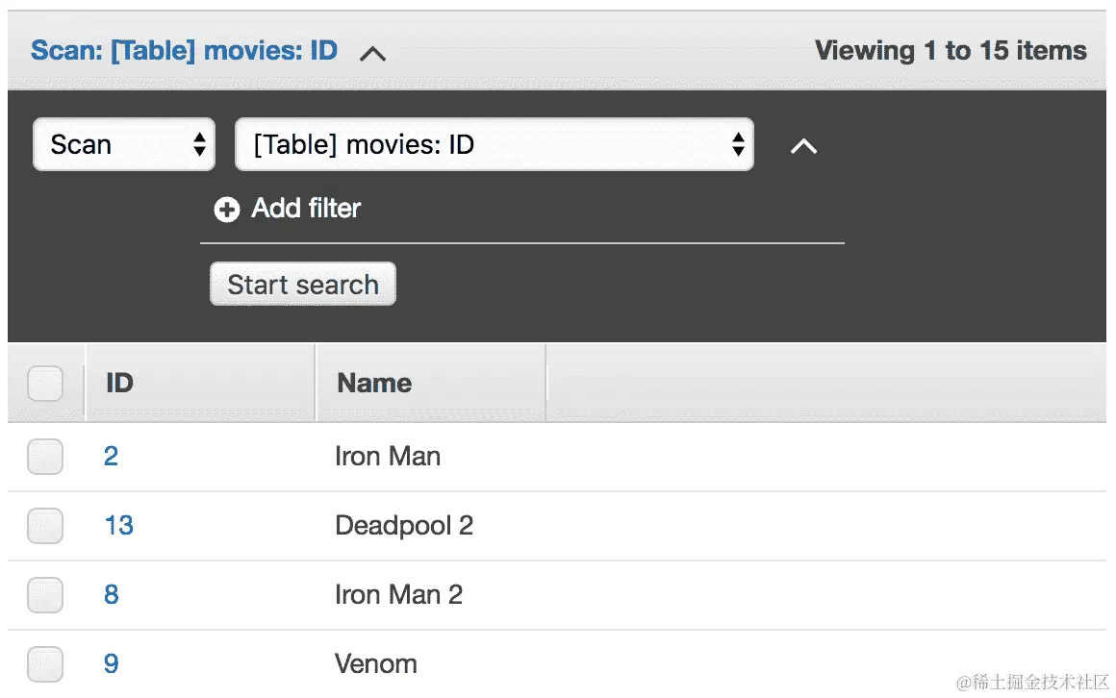The height and width of the screenshot is (698, 1116).
Task: Open item with ID 8
Action: point(111,595)
